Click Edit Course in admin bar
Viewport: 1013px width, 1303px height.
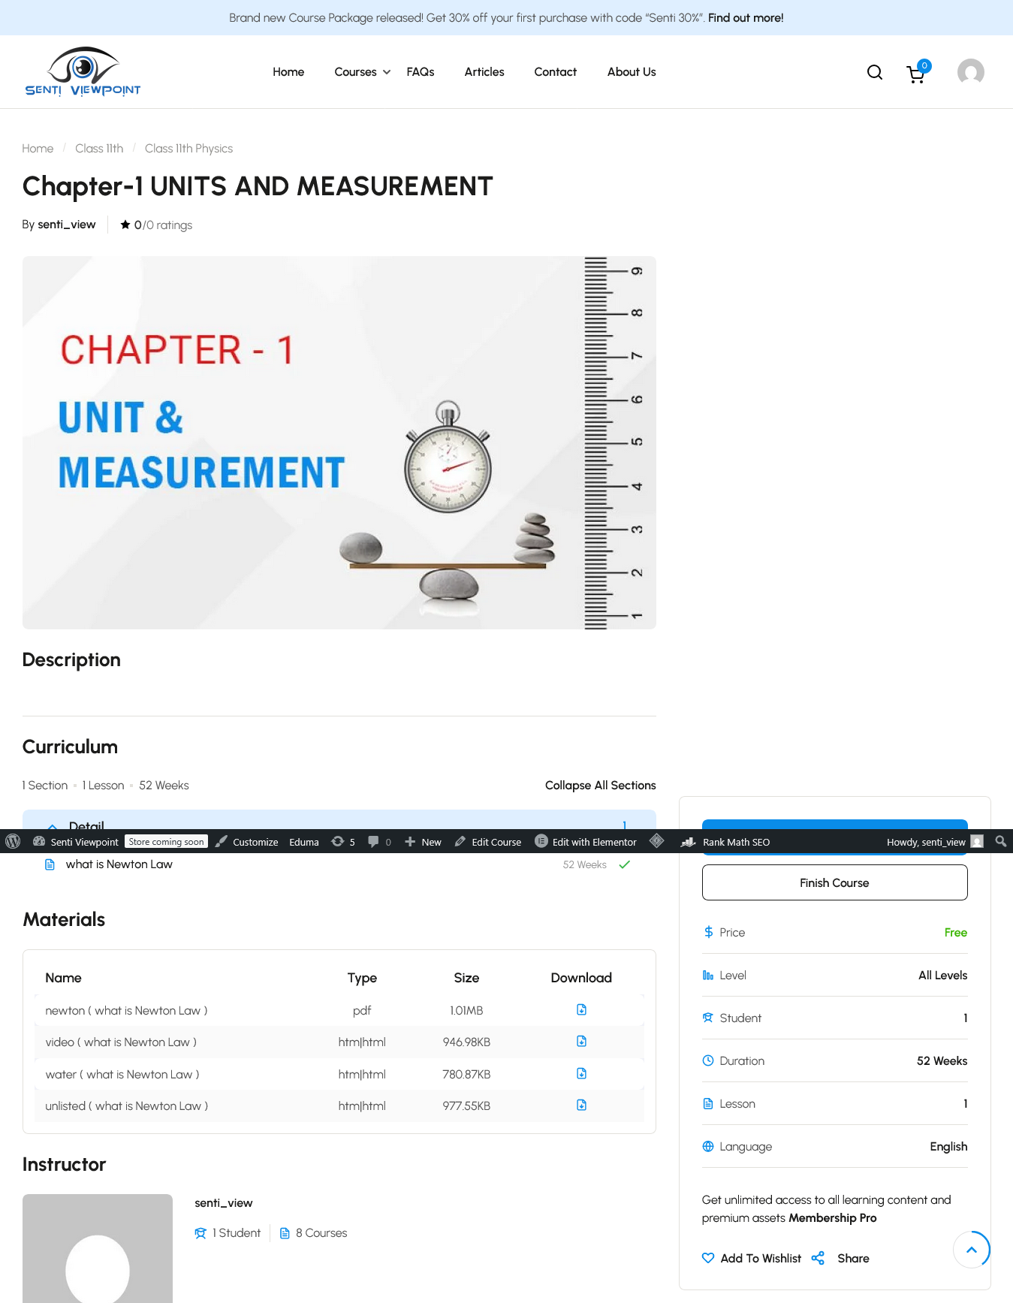click(488, 842)
